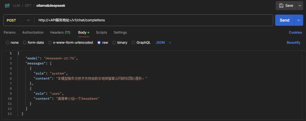
Task: Open the Settings tab
Action: pos(120,33)
